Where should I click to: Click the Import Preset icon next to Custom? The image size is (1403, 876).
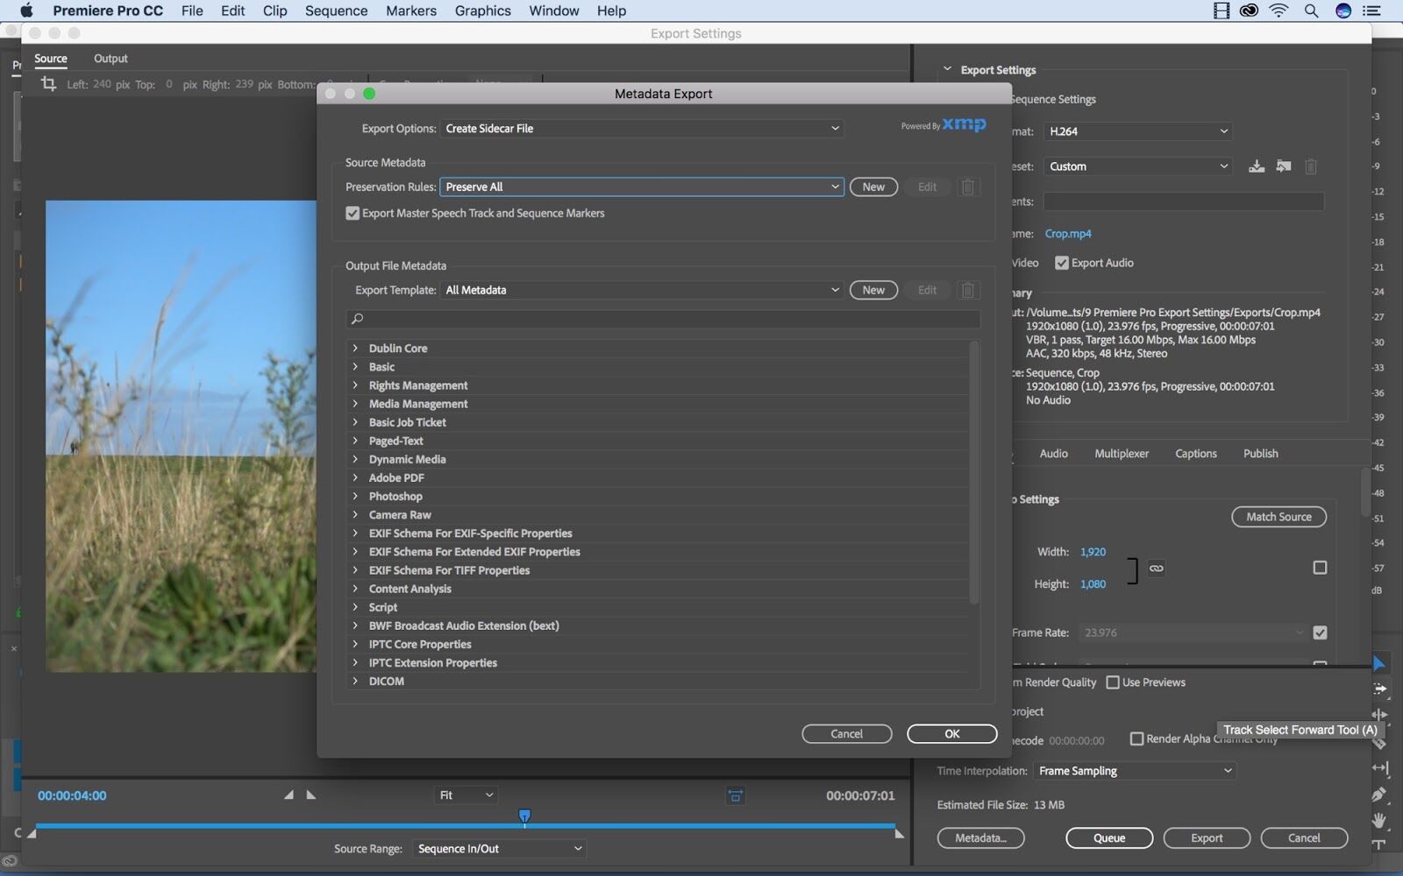point(1284,166)
